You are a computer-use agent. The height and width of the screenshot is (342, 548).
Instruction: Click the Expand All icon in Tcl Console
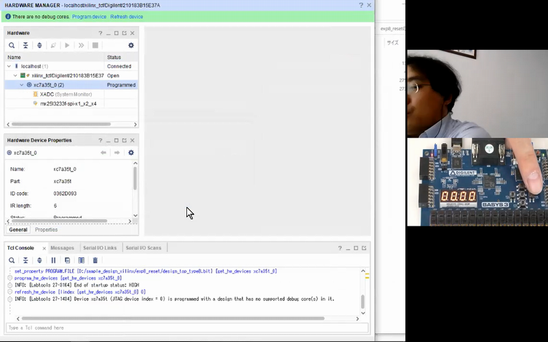[39, 260]
